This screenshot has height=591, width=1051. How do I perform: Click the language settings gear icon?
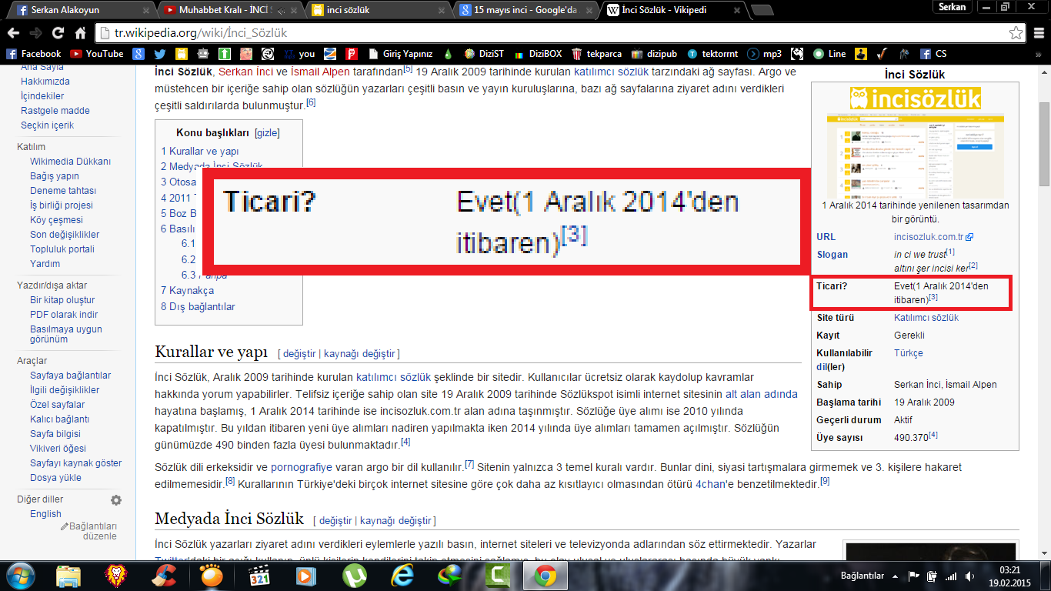116,500
